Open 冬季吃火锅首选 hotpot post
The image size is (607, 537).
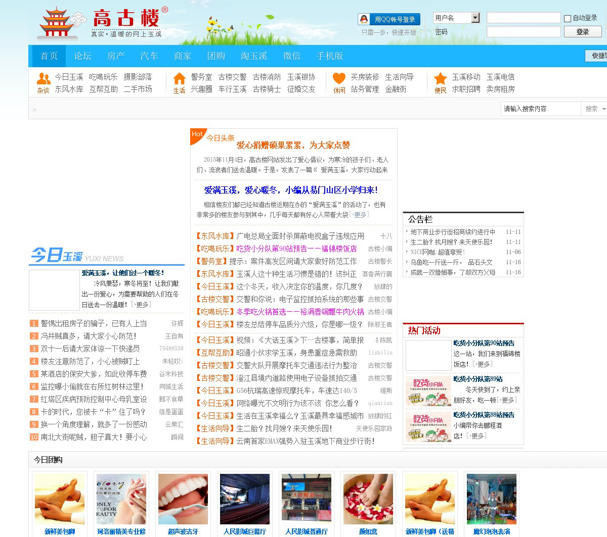point(300,312)
